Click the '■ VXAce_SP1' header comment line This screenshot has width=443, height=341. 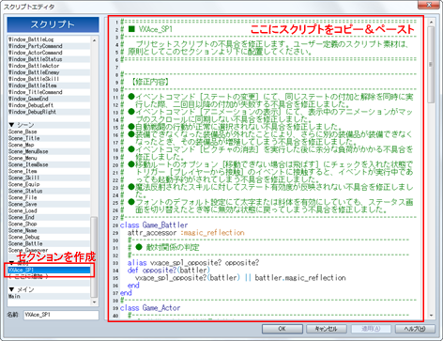[x=150, y=29]
